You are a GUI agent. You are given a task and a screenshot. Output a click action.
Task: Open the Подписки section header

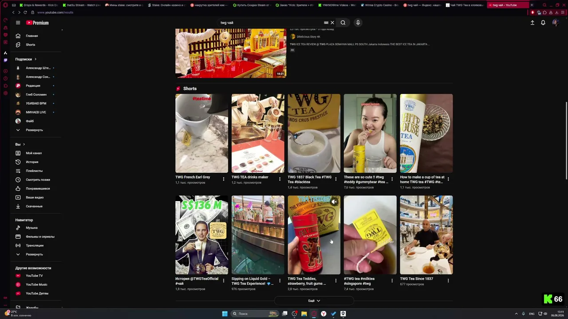pos(26,59)
